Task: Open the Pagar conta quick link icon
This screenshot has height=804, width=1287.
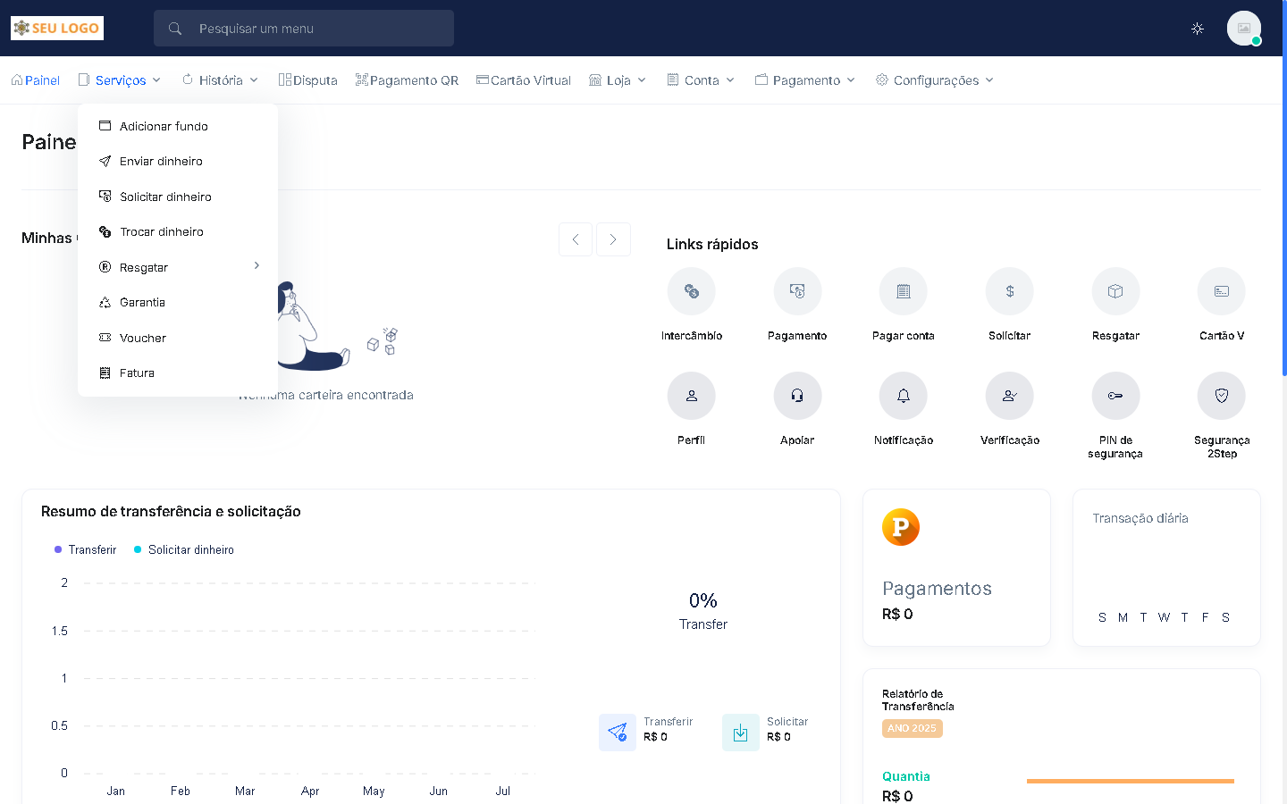Action: (x=903, y=291)
